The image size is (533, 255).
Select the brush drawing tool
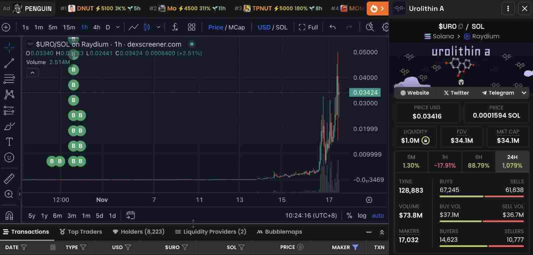[9, 126]
